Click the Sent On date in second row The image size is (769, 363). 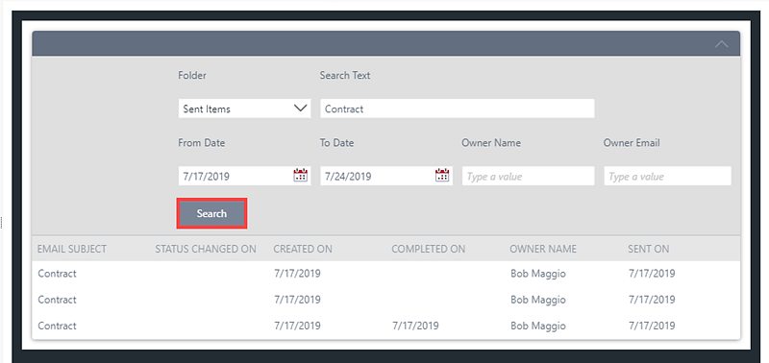[x=652, y=300]
